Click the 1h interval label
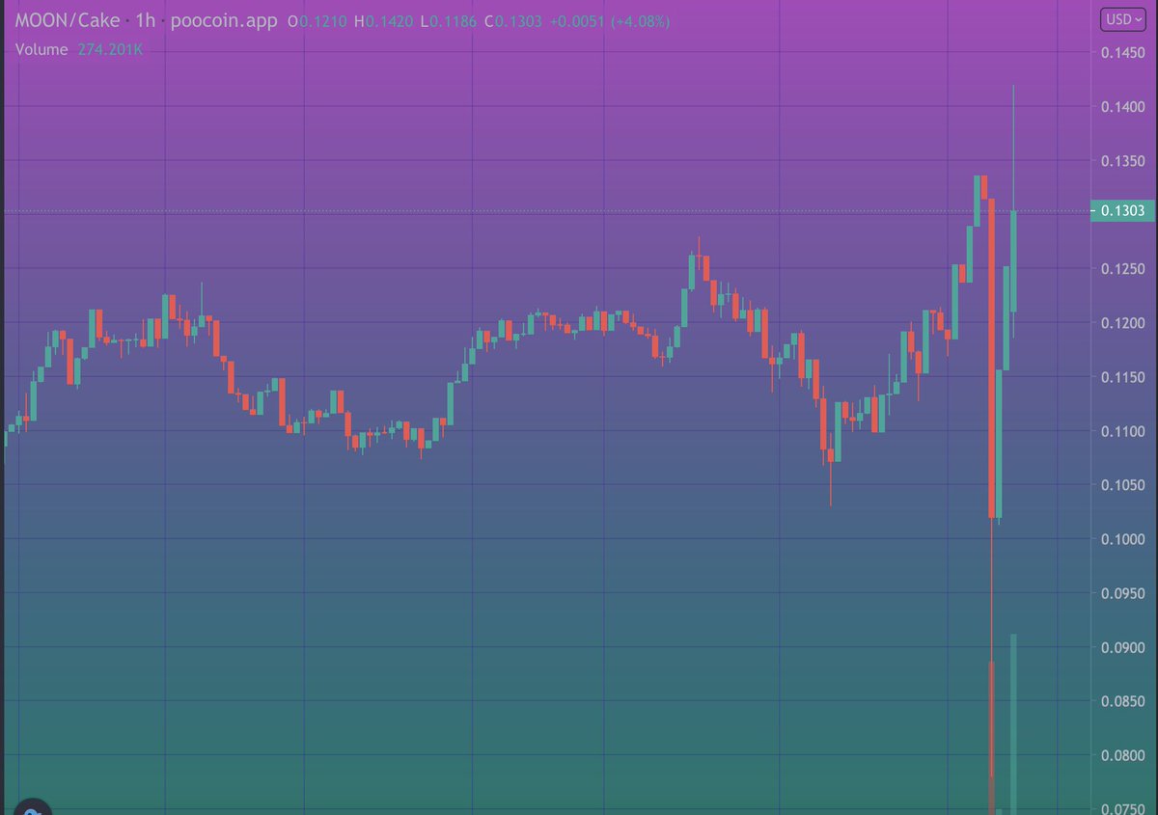 pos(146,20)
